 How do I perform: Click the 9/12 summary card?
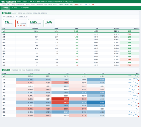tap(8, 23)
